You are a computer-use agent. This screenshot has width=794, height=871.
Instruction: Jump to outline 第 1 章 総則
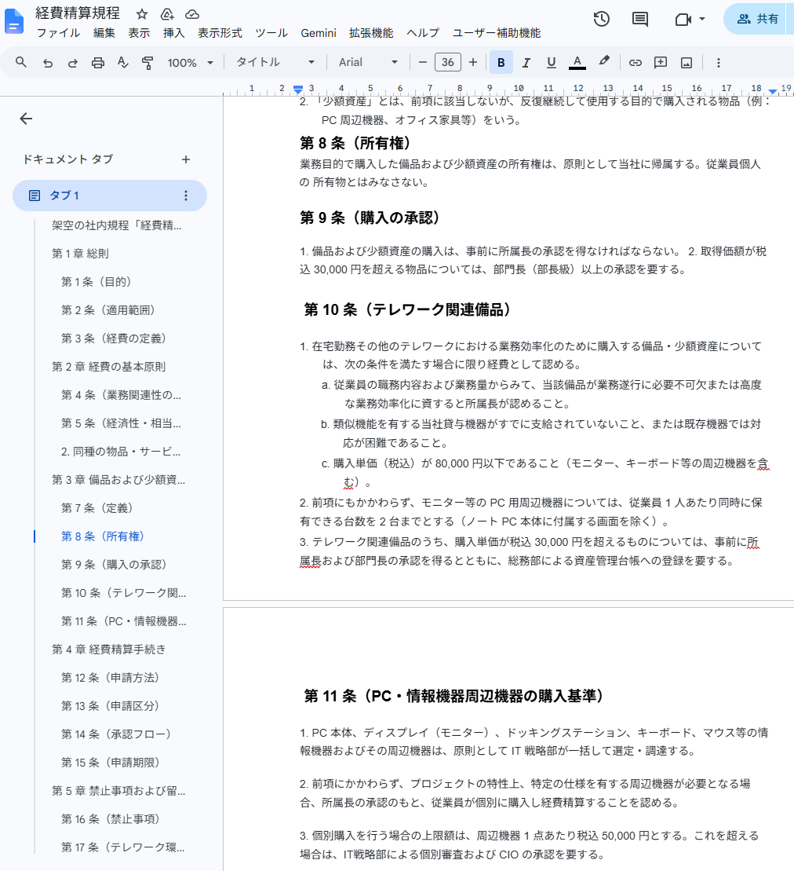tap(81, 254)
